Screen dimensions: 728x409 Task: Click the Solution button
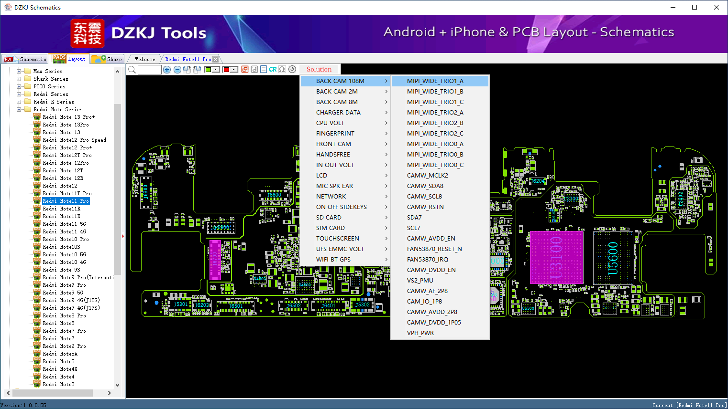(319, 69)
